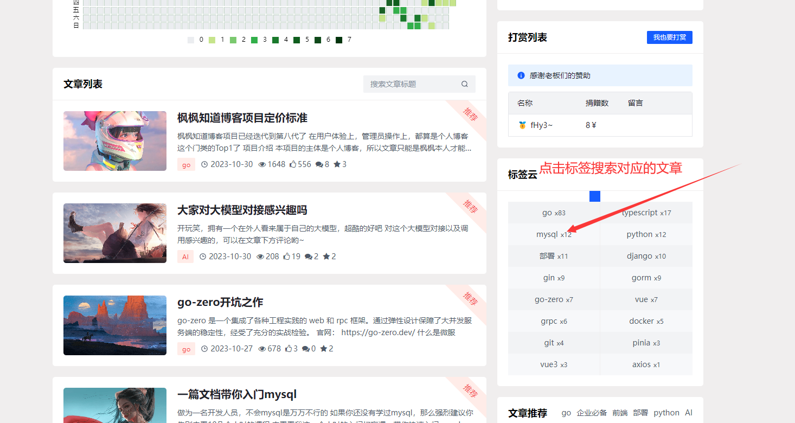Open the 枫枫知道博客项目定价标准 article title
Image resolution: width=795 pixels, height=423 pixels.
tap(242, 118)
